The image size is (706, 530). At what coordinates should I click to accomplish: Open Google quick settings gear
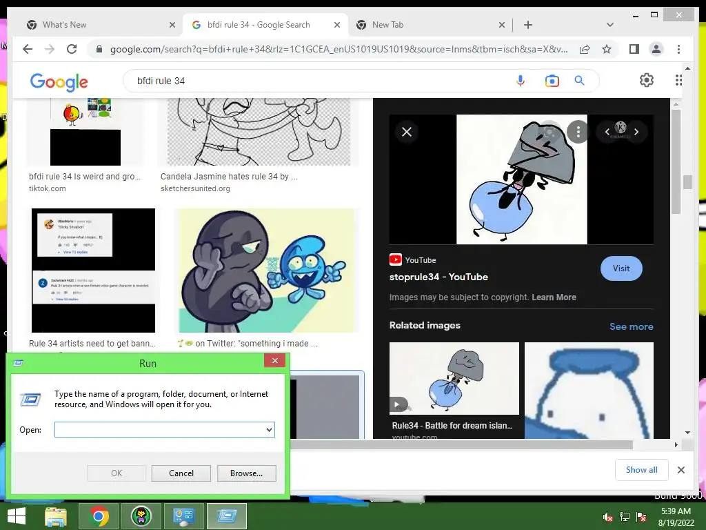pos(647,80)
